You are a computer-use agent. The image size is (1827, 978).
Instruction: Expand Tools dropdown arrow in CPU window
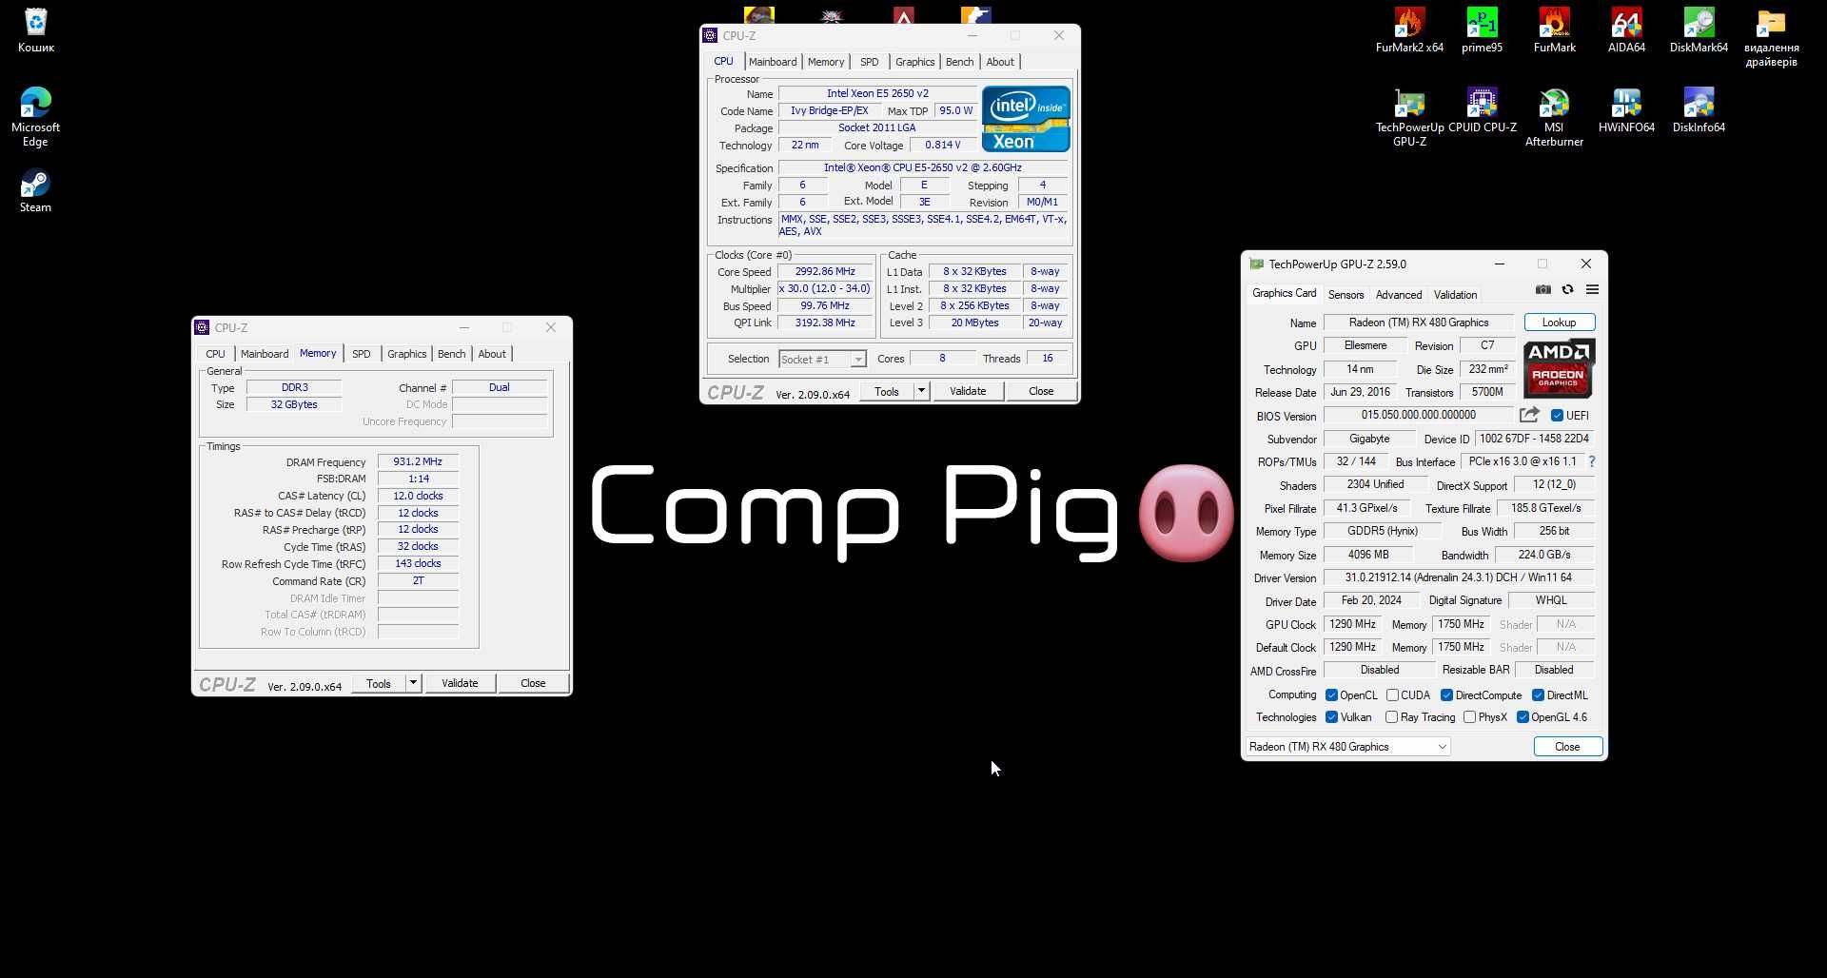(921, 391)
